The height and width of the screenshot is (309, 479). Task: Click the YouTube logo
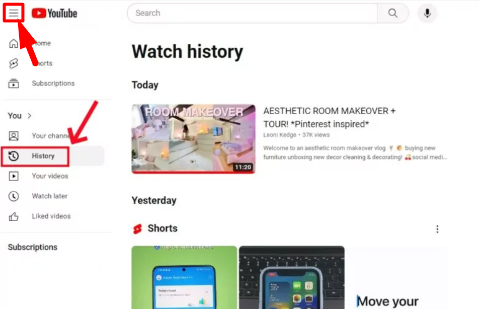54,13
